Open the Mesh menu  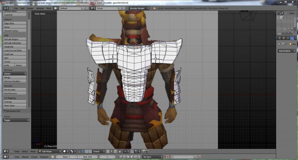(33, 152)
